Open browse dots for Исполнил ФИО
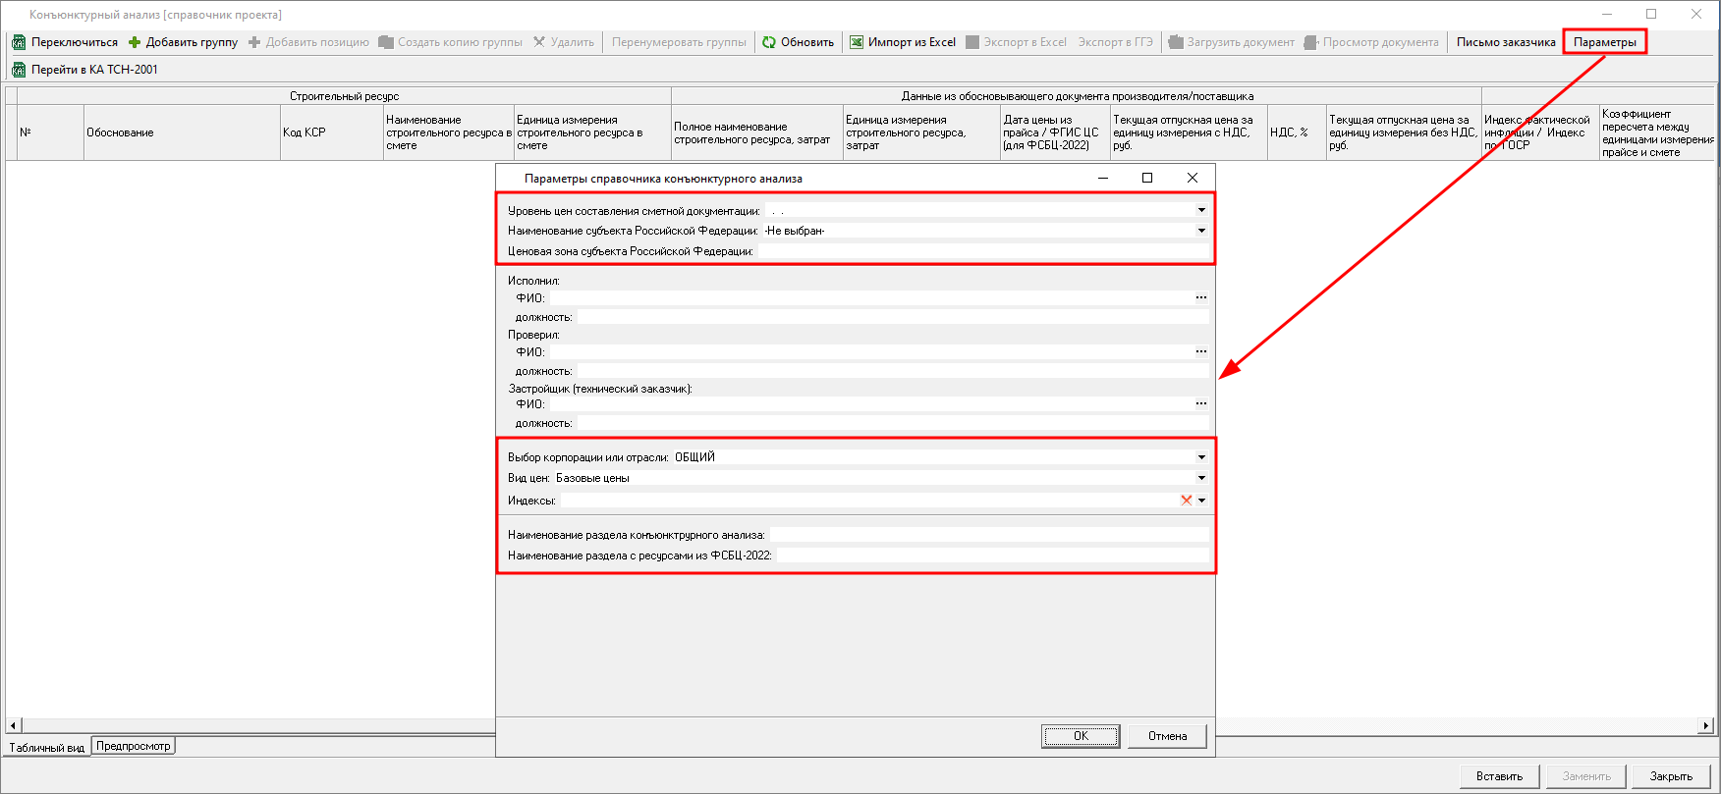The width and height of the screenshot is (1721, 794). point(1200,297)
